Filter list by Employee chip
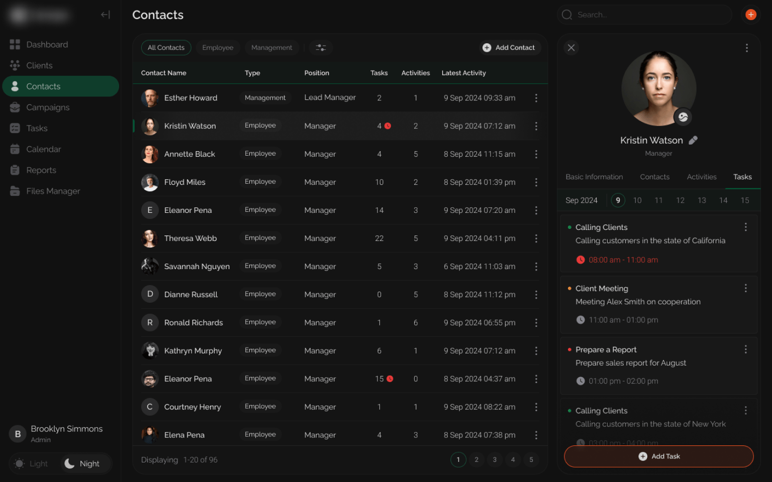772x482 pixels. pos(218,48)
